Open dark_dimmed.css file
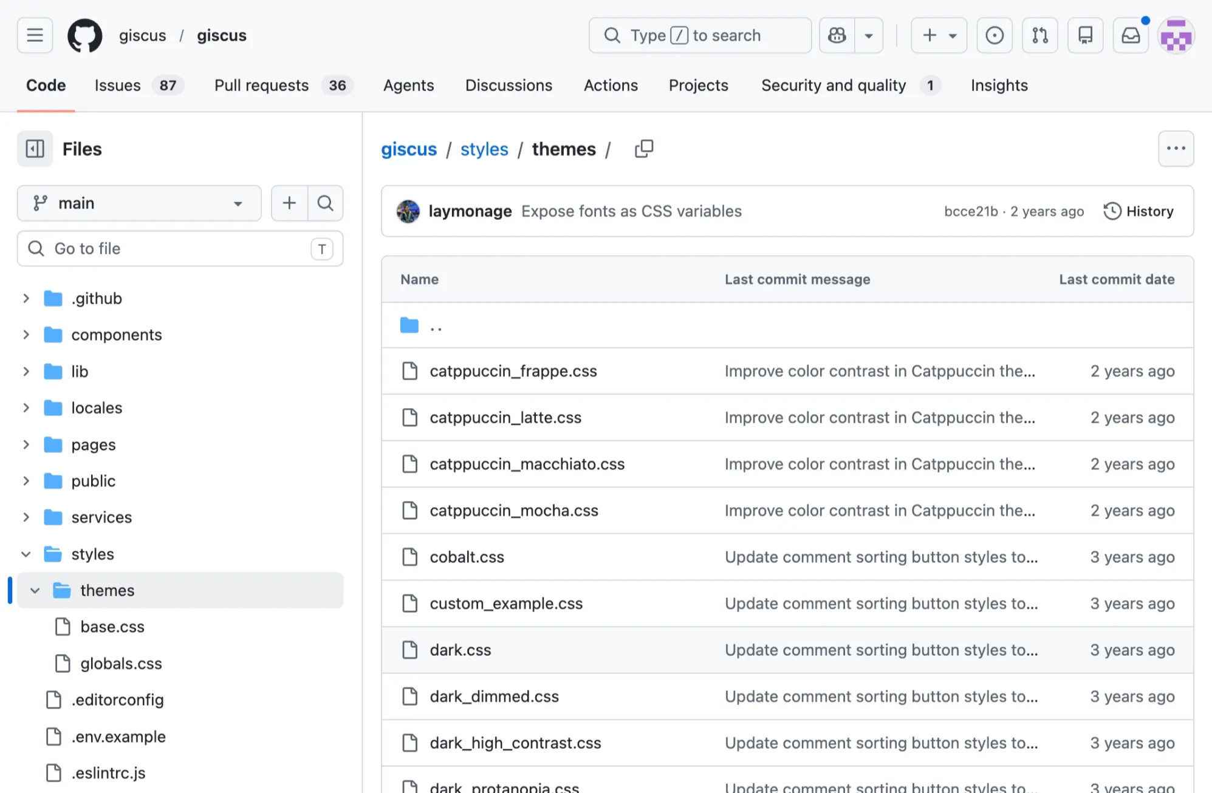 [494, 696]
